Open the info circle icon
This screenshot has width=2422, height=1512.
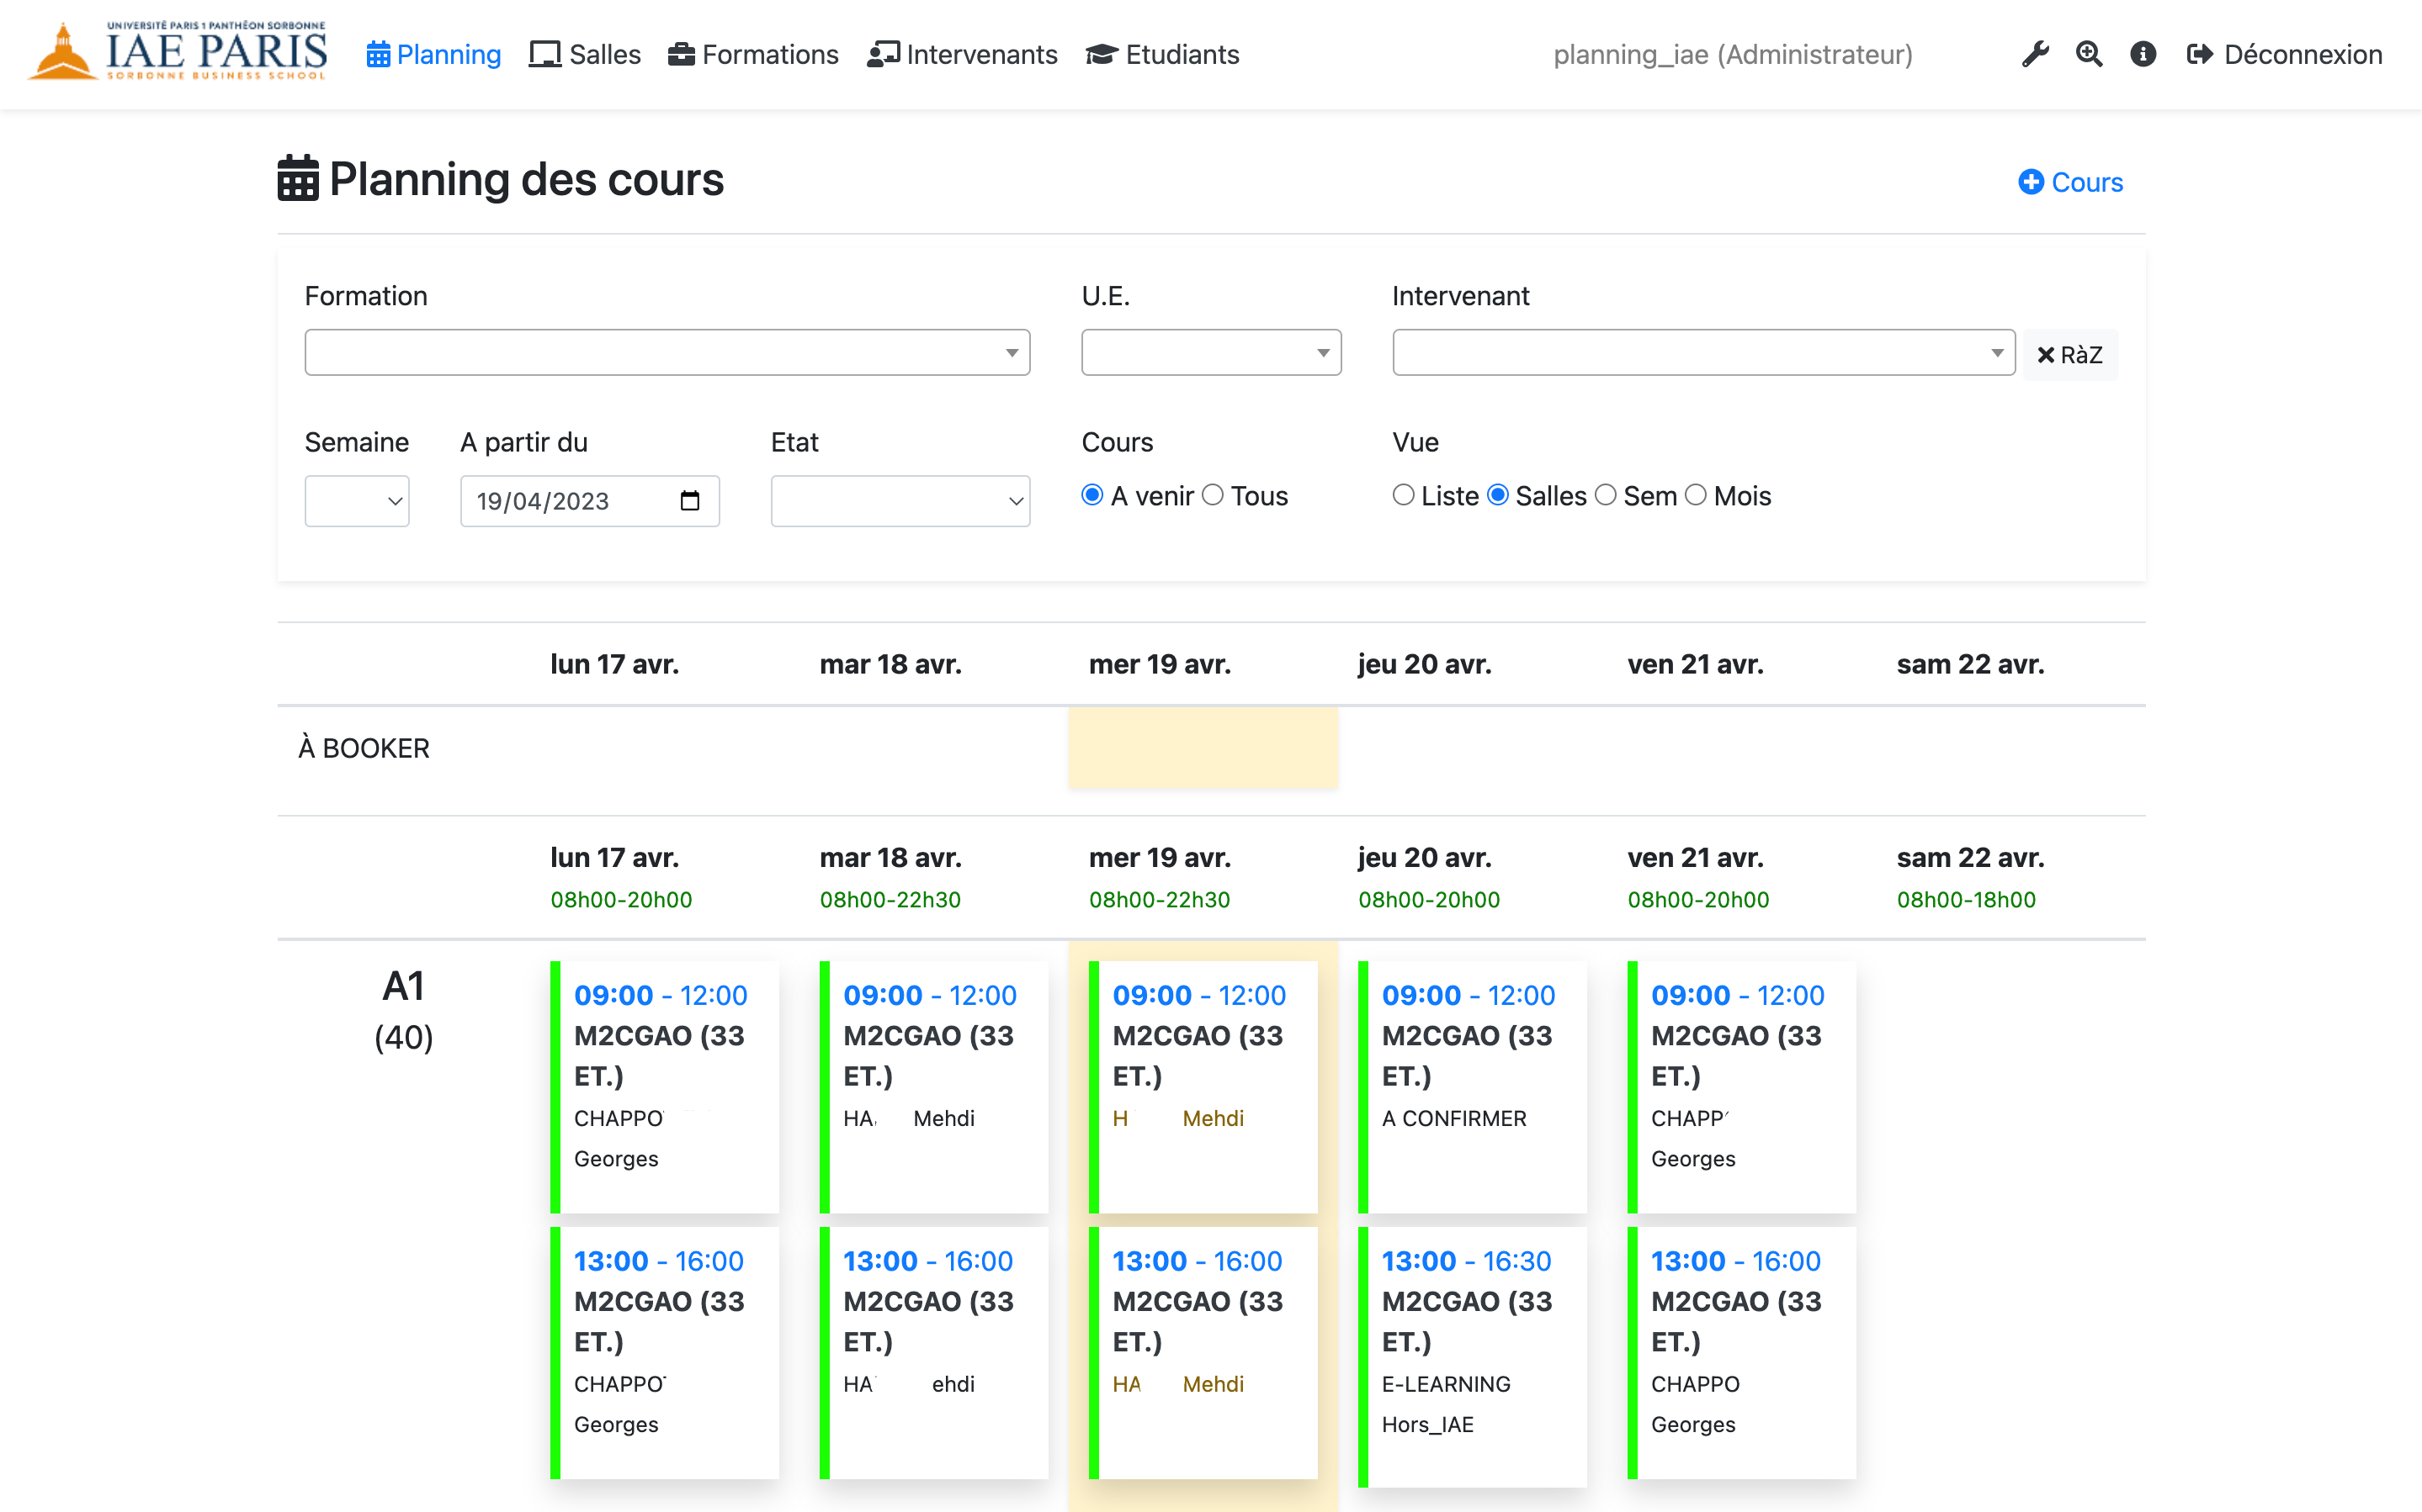coord(2143,54)
